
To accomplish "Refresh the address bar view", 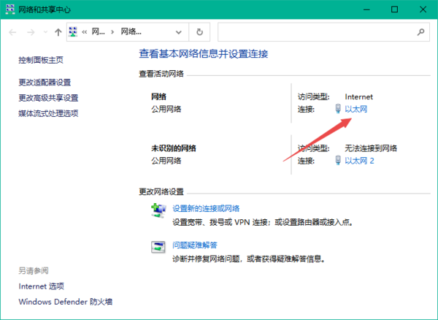I will point(199,32).
